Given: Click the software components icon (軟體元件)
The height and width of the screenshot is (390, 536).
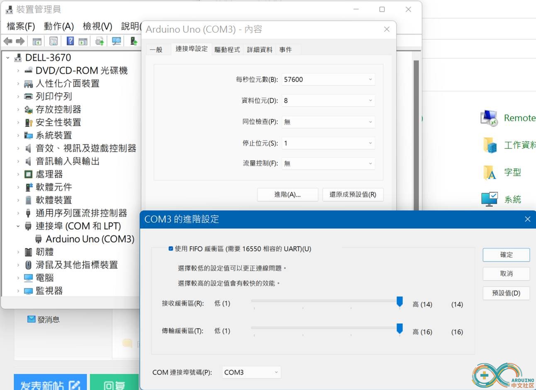Looking at the screenshot, I should pyautogui.click(x=28, y=187).
